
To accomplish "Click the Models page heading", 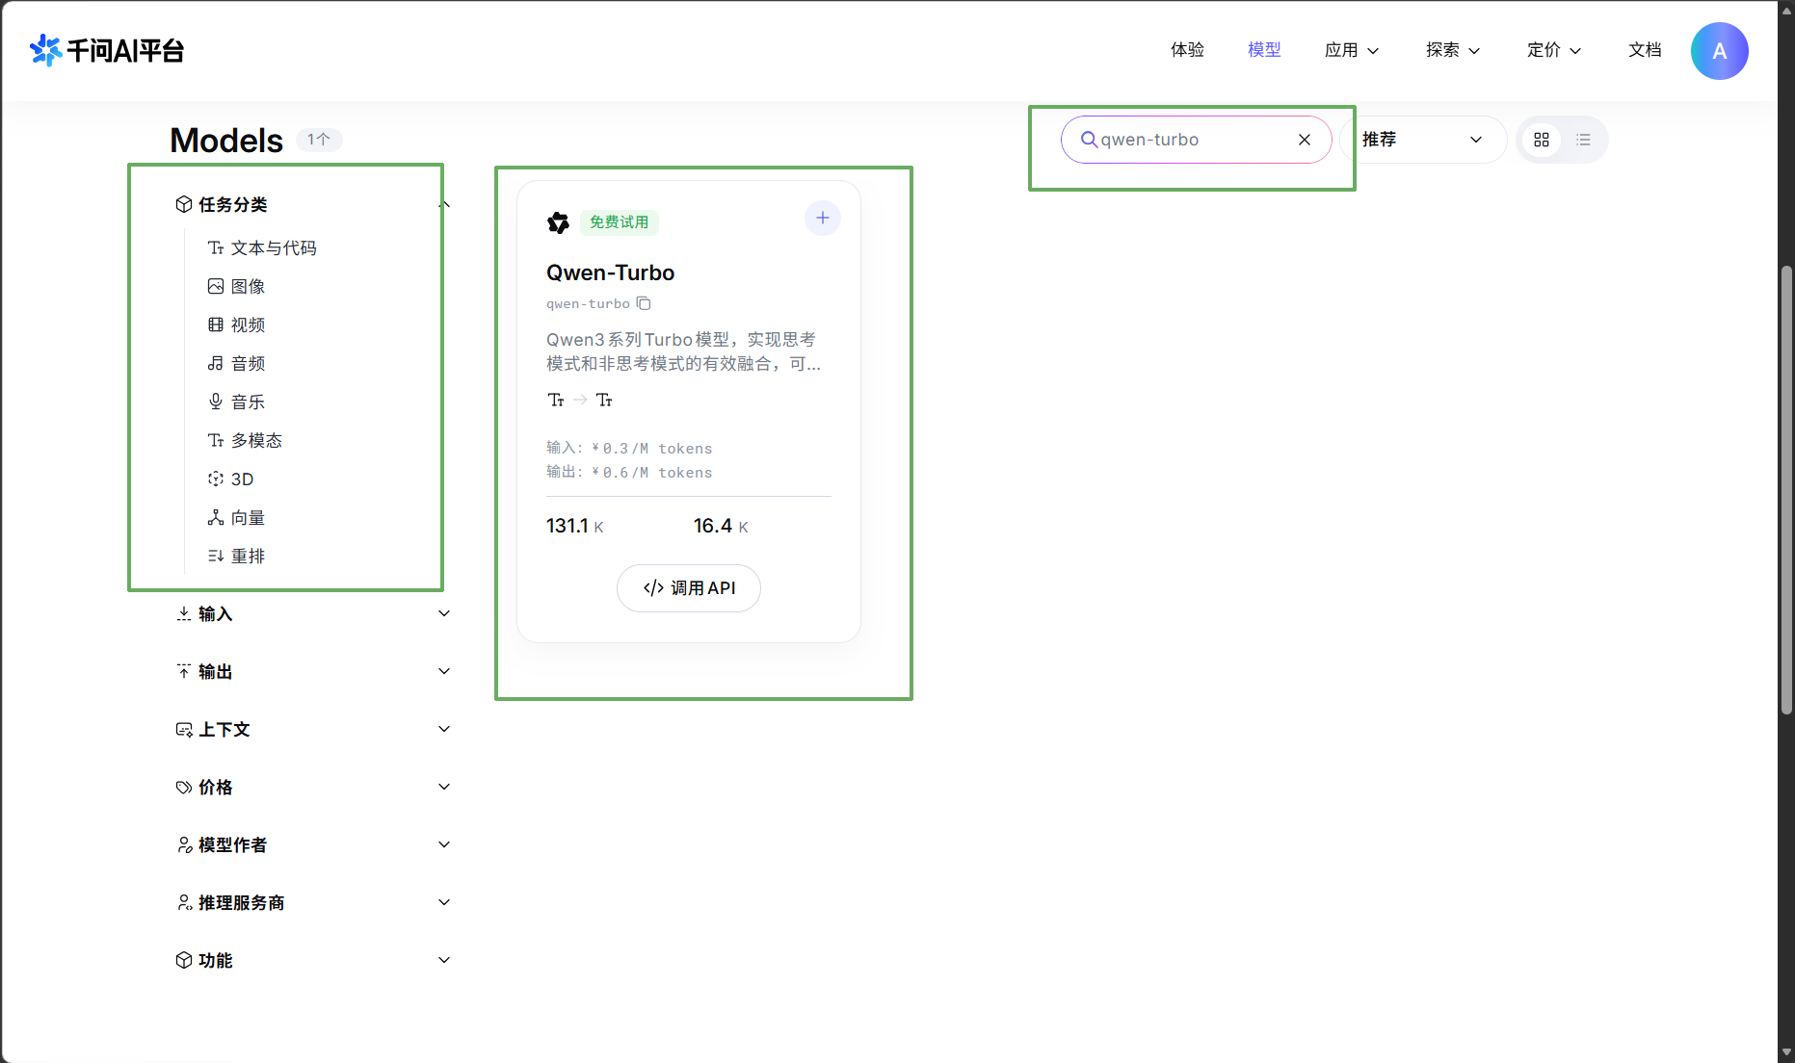I will pos(226,141).
